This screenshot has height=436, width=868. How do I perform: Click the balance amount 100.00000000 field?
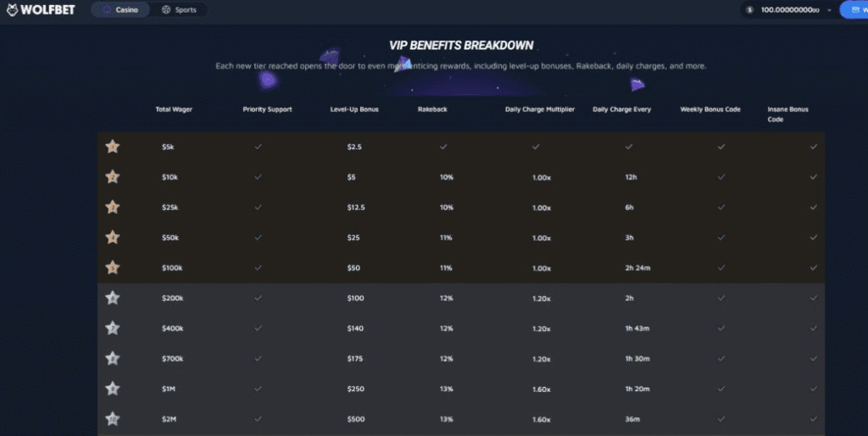[x=790, y=10]
